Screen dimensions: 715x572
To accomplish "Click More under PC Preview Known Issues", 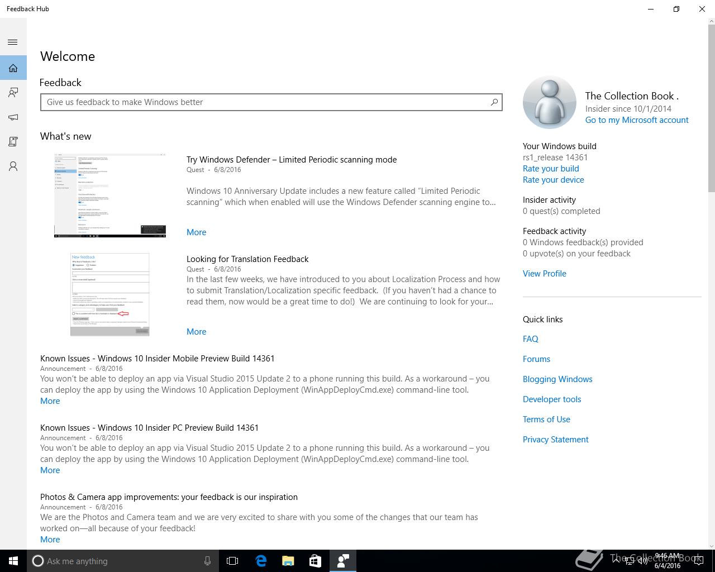I will pyautogui.click(x=50, y=470).
